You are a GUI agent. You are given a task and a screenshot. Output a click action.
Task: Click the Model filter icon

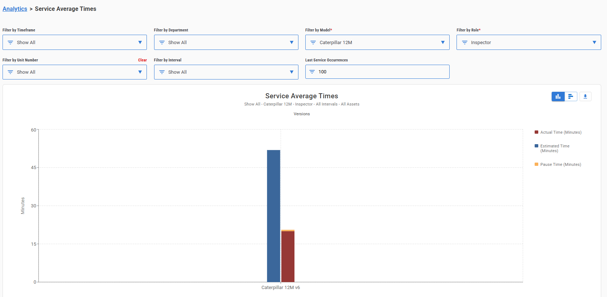pos(313,43)
